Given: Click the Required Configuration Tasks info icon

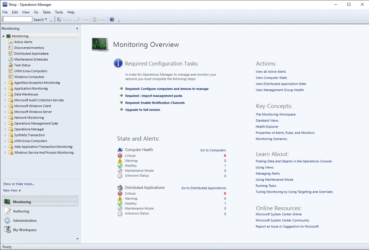Looking at the screenshot, I should click(x=118, y=63).
